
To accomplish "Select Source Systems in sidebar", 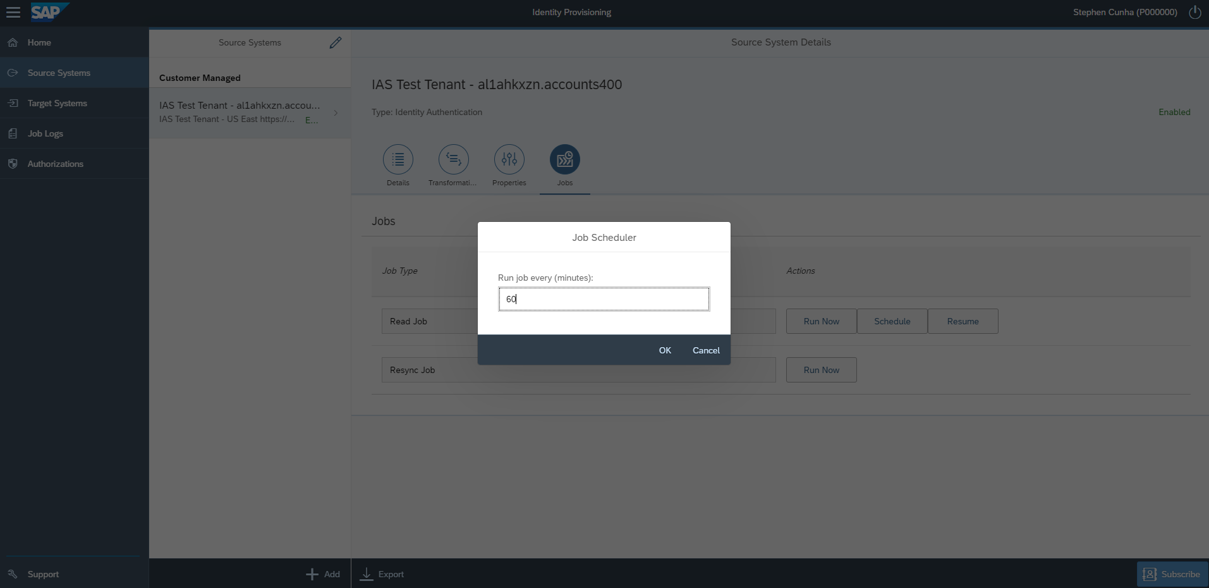I will pyautogui.click(x=75, y=73).
